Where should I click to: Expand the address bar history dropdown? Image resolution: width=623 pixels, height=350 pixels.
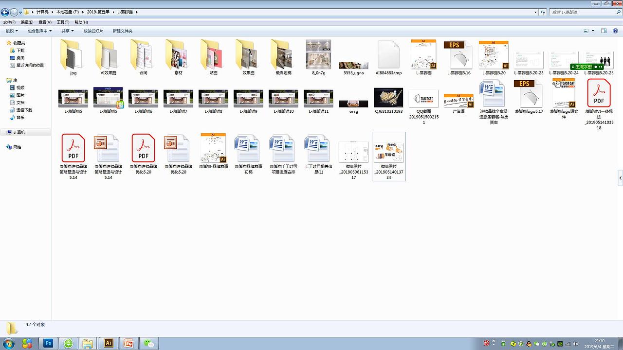click(536, 12)
